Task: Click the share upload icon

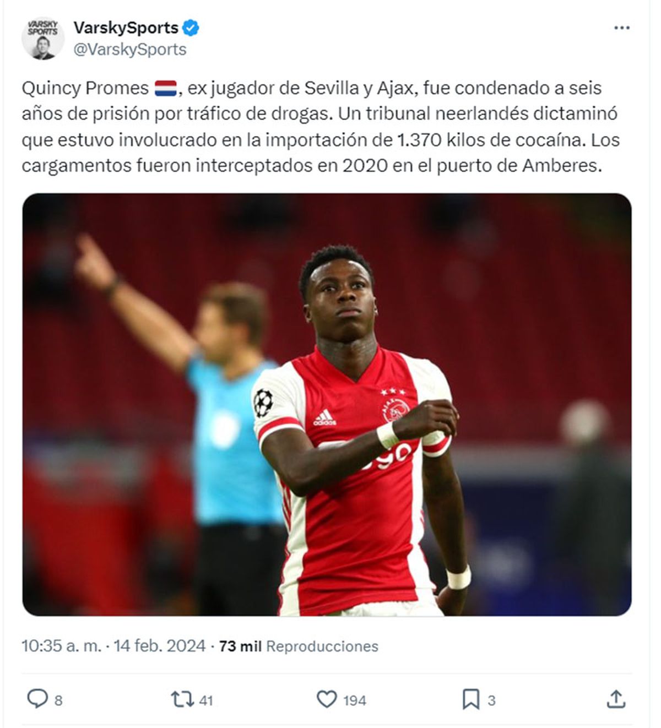Action: [615, 699]
